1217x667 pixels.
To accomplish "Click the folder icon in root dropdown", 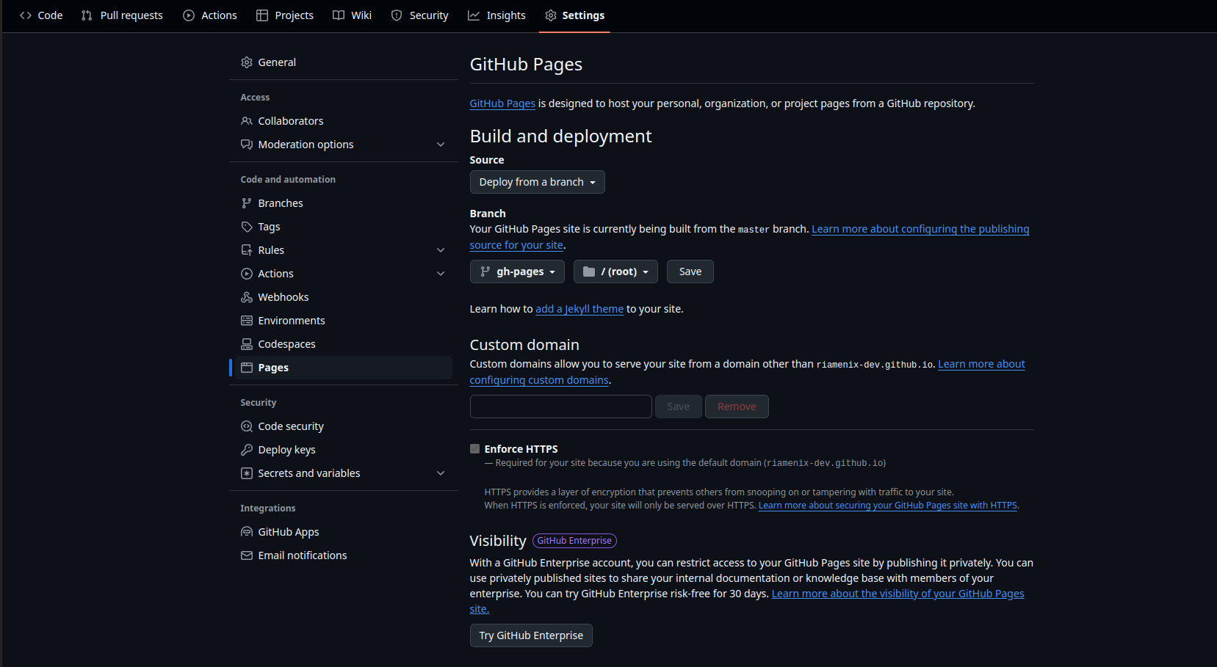I will [589, 271].
